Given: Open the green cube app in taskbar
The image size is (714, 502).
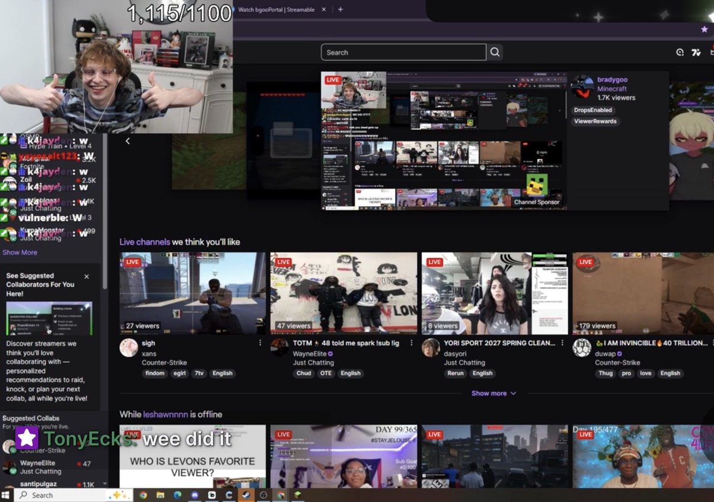Looking at the screenshot, I should 297,495.
